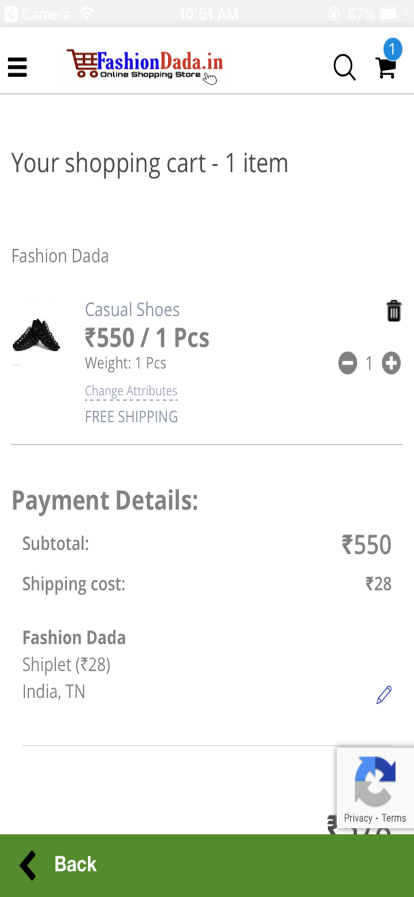Viewport: 414px width, 897px height.
Task: Expand Payment Details section
Action: [x=104, y=501]
